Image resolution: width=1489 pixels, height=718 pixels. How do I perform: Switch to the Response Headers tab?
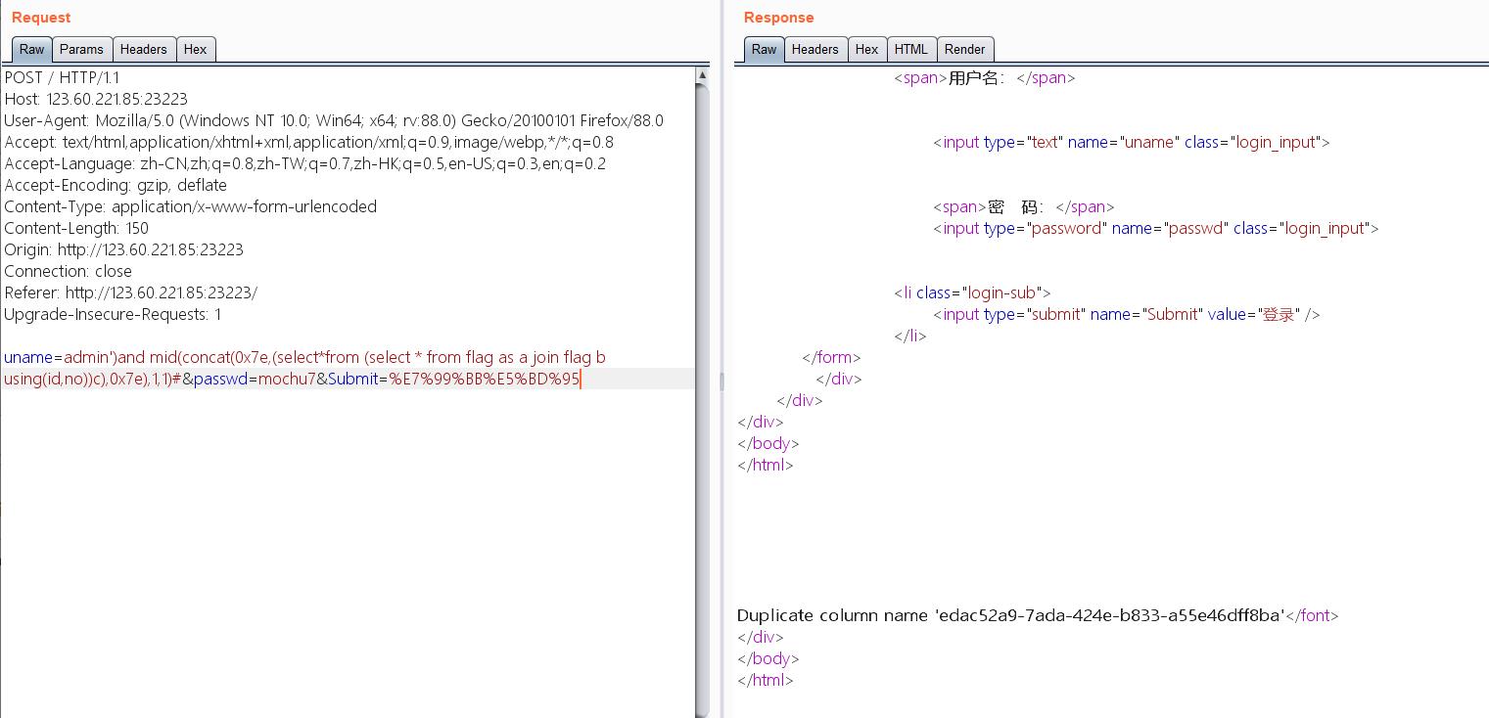click(x=815, y=49)
